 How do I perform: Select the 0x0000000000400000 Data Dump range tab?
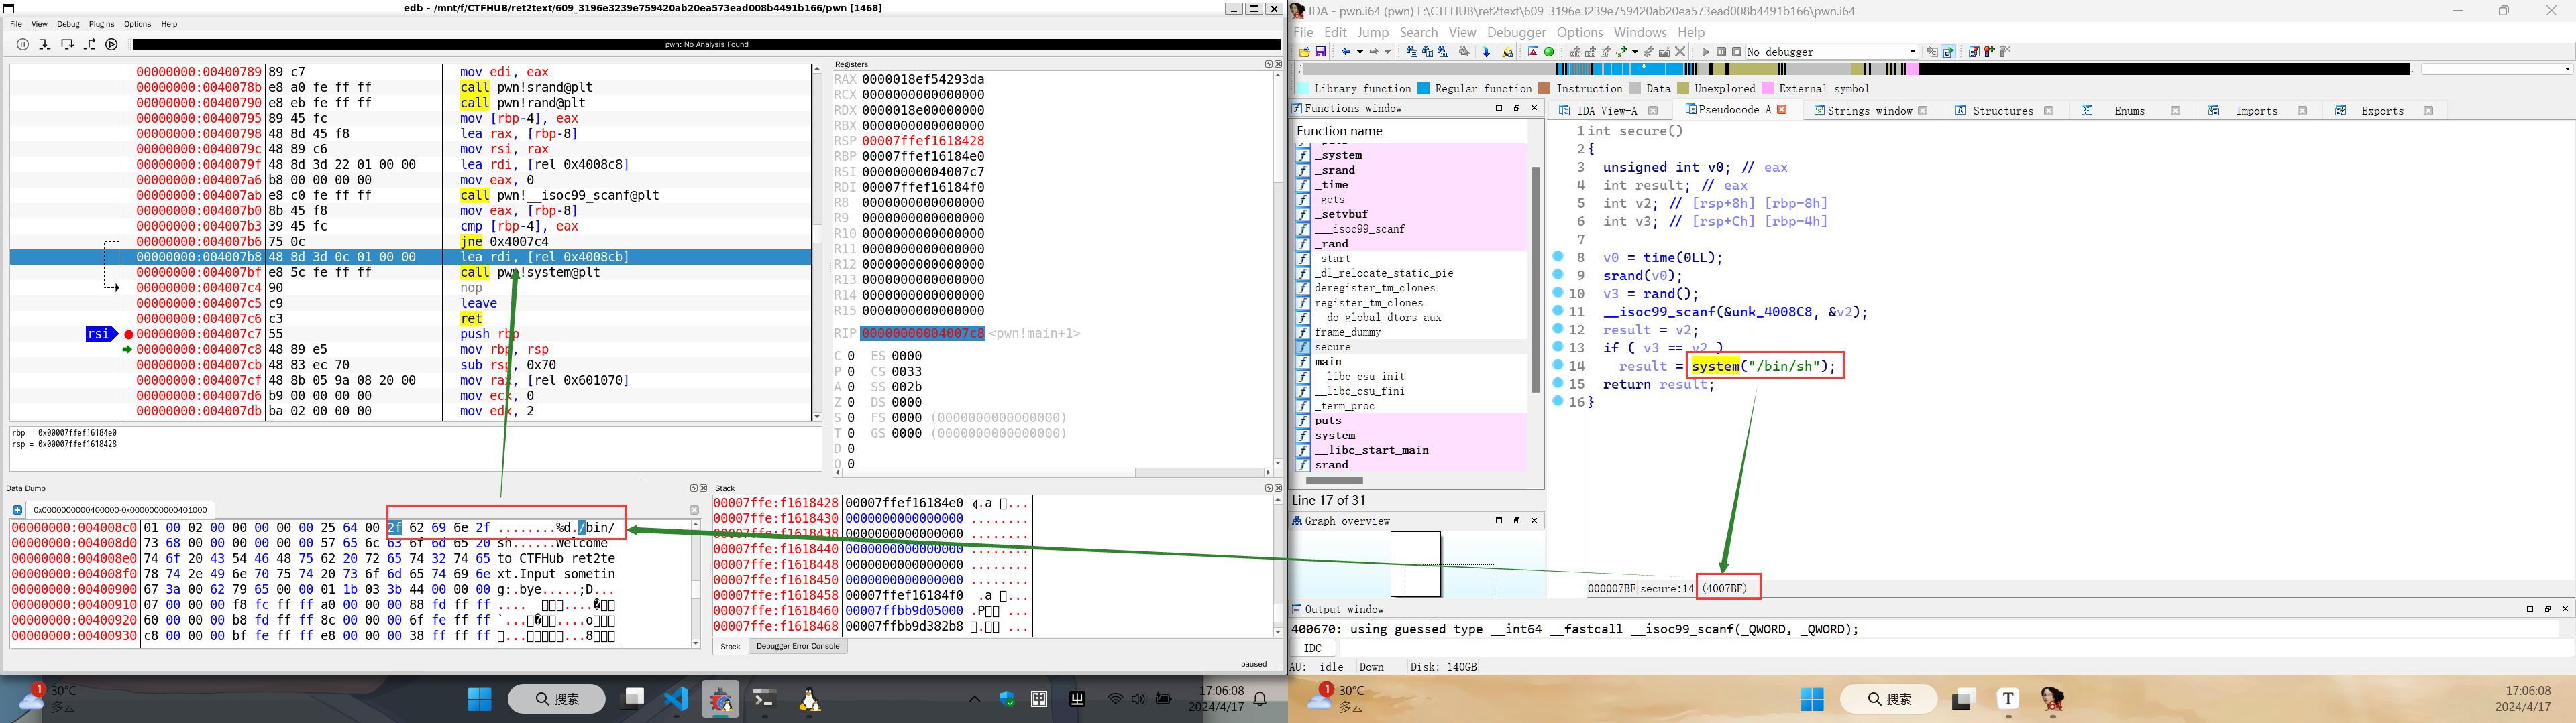[x=120, y=511]
